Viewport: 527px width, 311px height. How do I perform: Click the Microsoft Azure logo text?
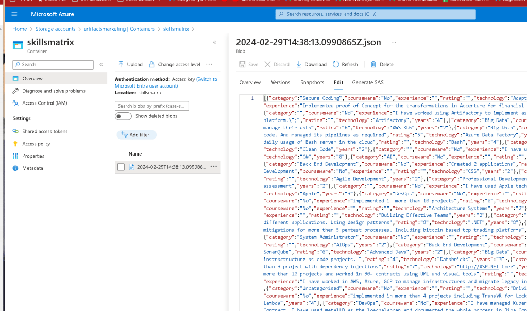click(53, 14)
